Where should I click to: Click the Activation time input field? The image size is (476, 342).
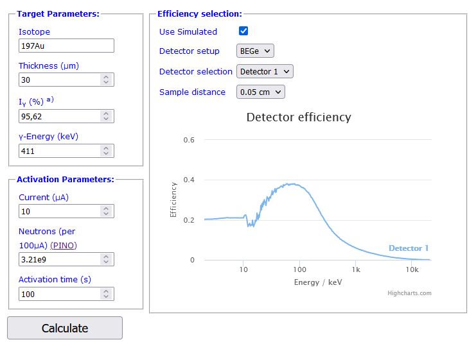(59, 294)
